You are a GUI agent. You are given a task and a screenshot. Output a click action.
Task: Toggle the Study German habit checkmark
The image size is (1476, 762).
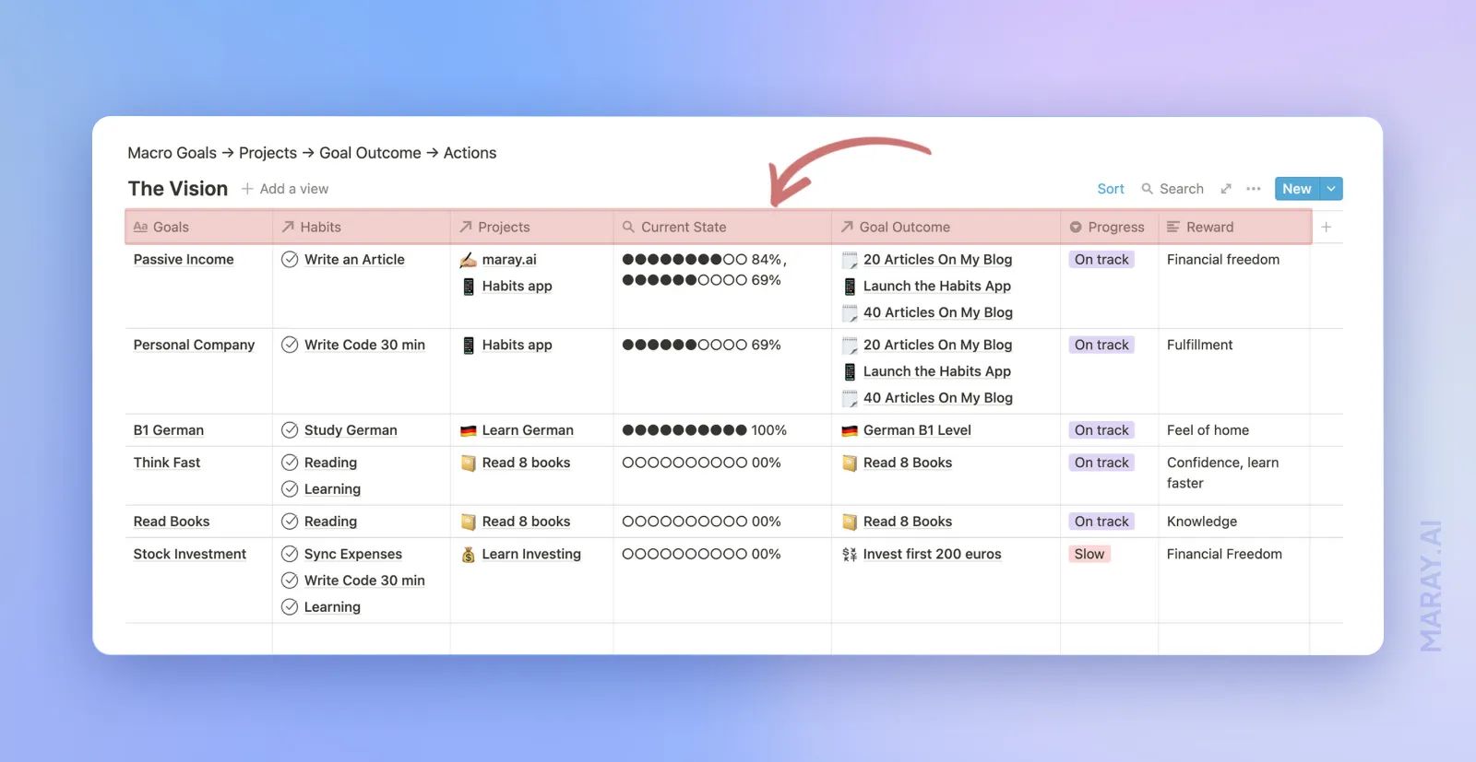click(x=290, y=430)
